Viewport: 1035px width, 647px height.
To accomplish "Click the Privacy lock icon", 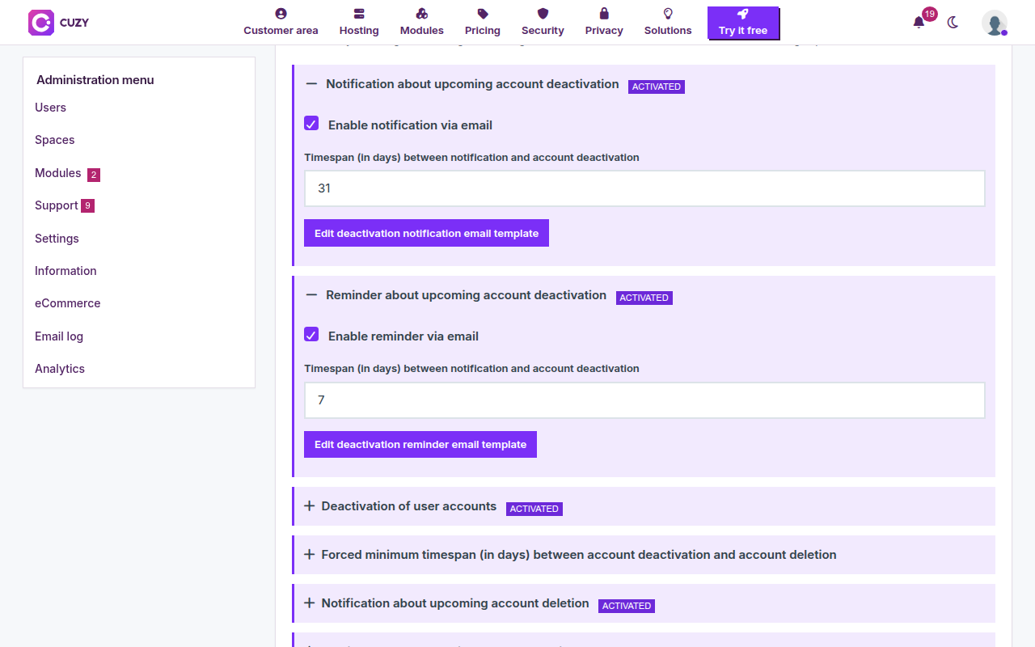I will point(604,14).
